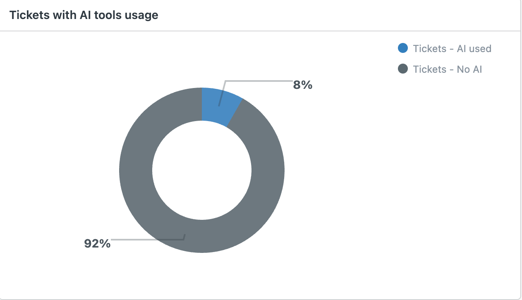
Task: Click the empty white center of the donut
Action: (202, 170)
